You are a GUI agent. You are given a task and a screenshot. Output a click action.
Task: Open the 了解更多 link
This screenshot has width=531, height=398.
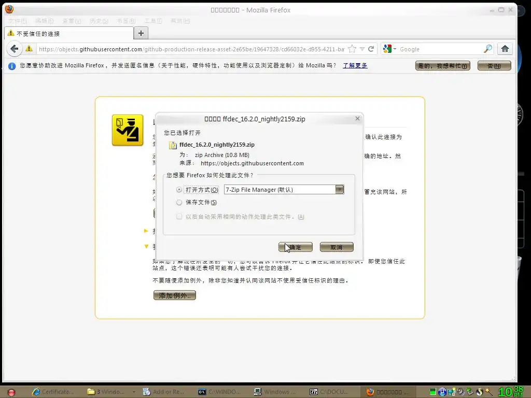(x=355, y=65)
